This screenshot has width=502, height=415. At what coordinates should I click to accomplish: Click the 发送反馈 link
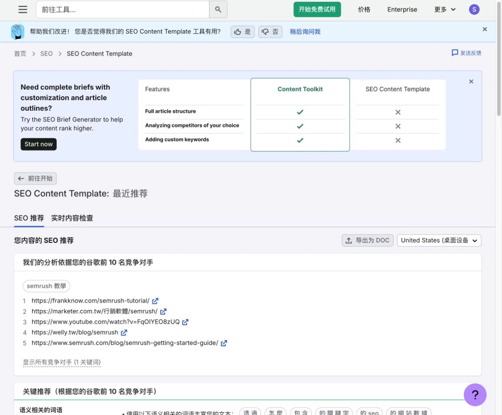click(x=466, y=53)
